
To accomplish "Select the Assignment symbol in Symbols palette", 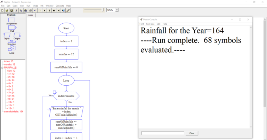I will click(12, 20).
